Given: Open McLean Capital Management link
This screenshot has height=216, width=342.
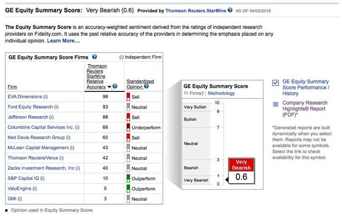Looking at the screenshot, I should [41, 148].
